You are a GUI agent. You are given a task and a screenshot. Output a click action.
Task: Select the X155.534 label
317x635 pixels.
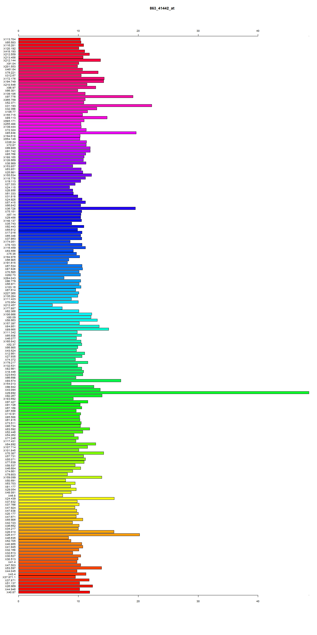(9, 175)
